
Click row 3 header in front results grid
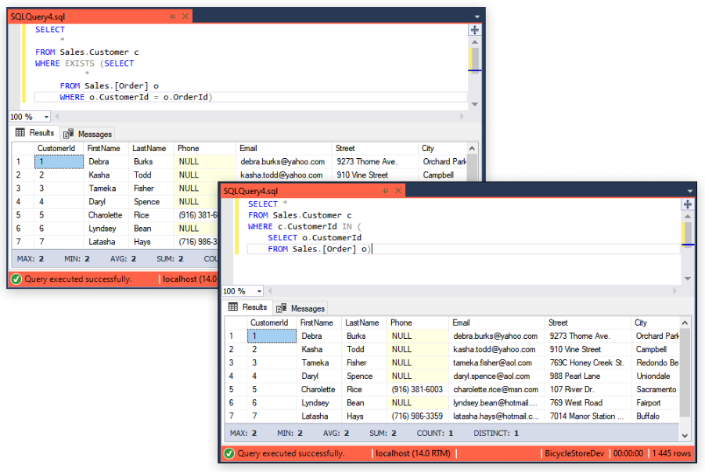[232, 362]
